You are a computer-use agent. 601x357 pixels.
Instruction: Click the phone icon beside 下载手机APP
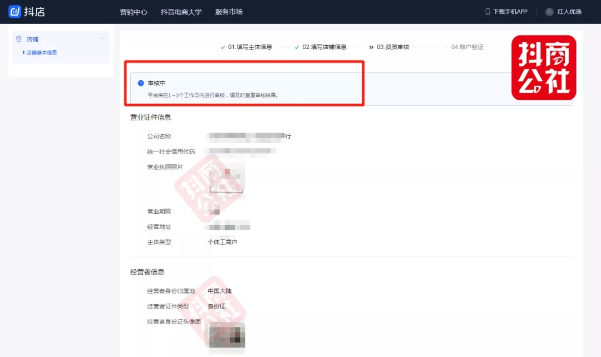point(487,12)
